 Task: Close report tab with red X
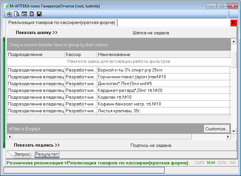pos(233,23)
